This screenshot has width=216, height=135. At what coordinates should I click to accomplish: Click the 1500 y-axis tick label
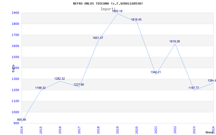(x=15, y=57)
